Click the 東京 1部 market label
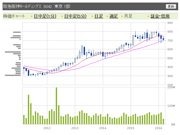This screenshot has width=180, height=135. click(x=62, y=6)
